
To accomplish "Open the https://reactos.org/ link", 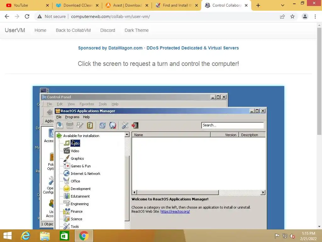I will coord(175,211).
